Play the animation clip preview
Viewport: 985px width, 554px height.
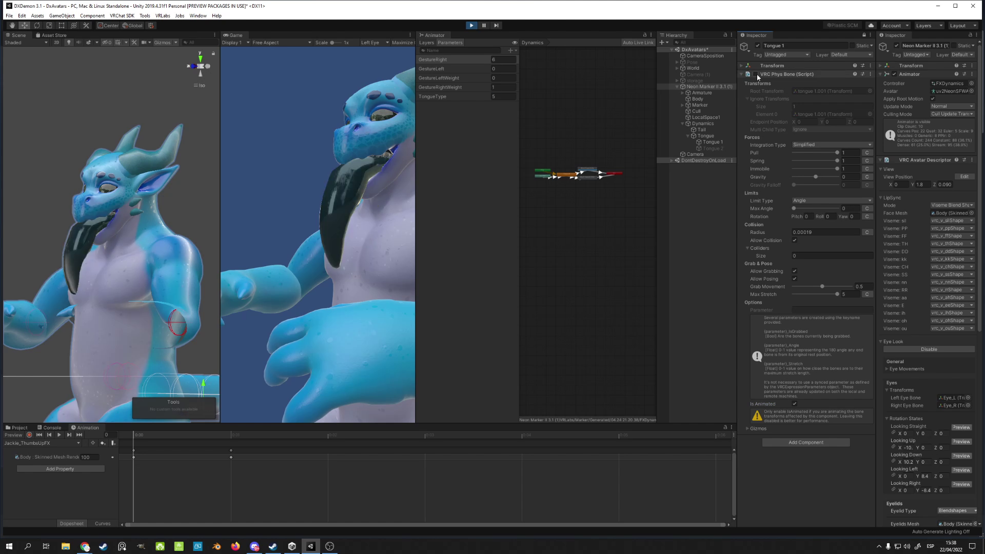59,435
